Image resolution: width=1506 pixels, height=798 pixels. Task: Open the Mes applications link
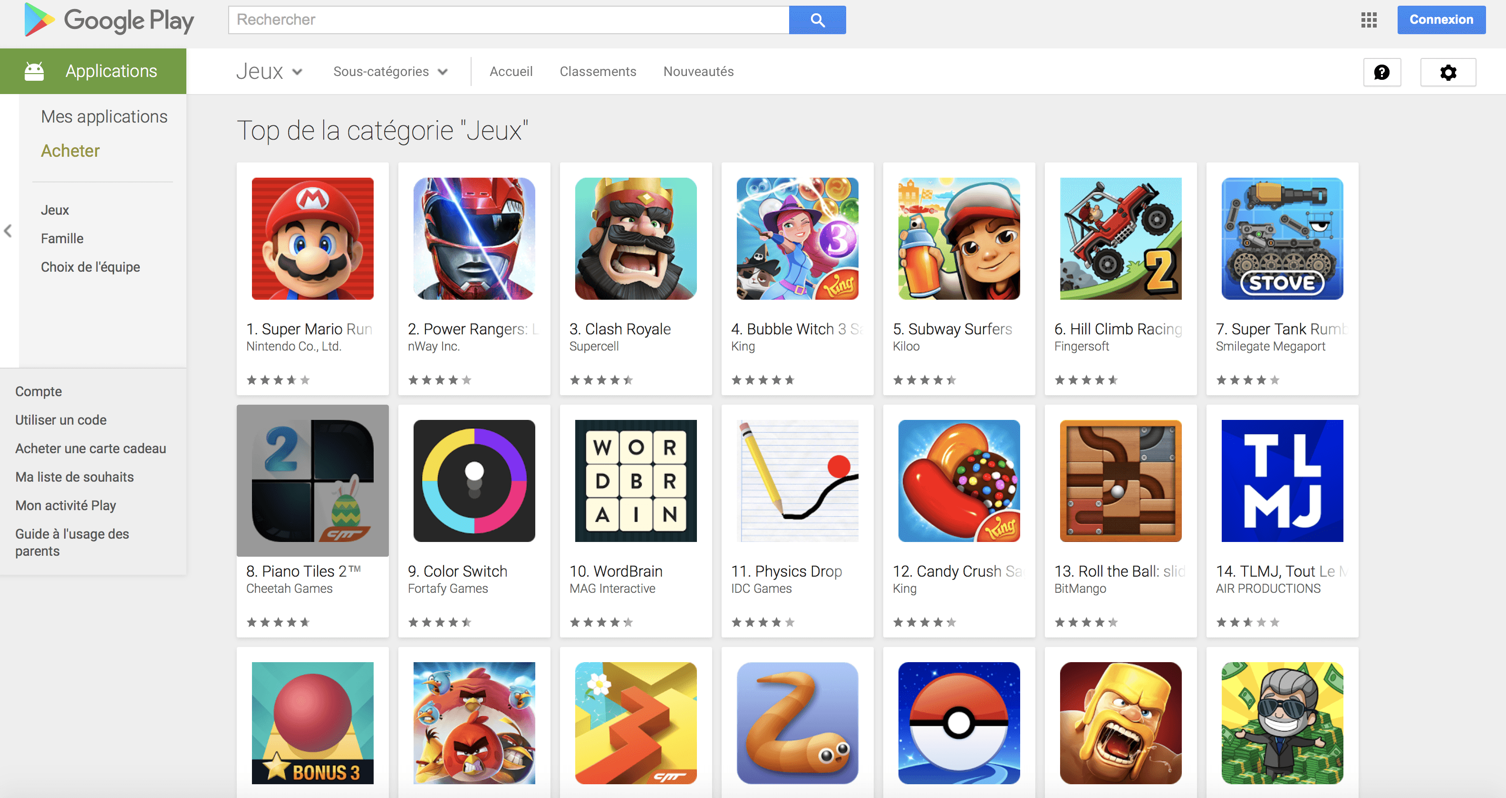[x=104, y=117]
